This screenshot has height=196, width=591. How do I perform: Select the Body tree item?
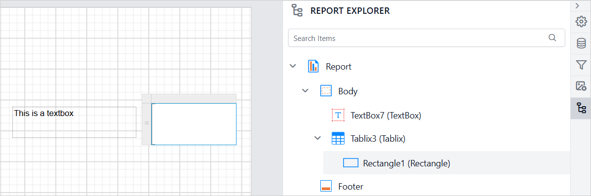pos(348,91)
